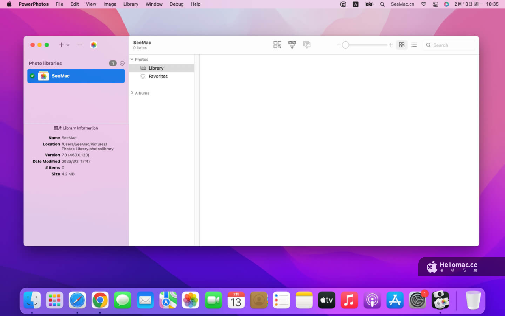Viewport: 505px width, 316px height.
Task: Open the add library plus dropdown
Action: click(64, 45)
